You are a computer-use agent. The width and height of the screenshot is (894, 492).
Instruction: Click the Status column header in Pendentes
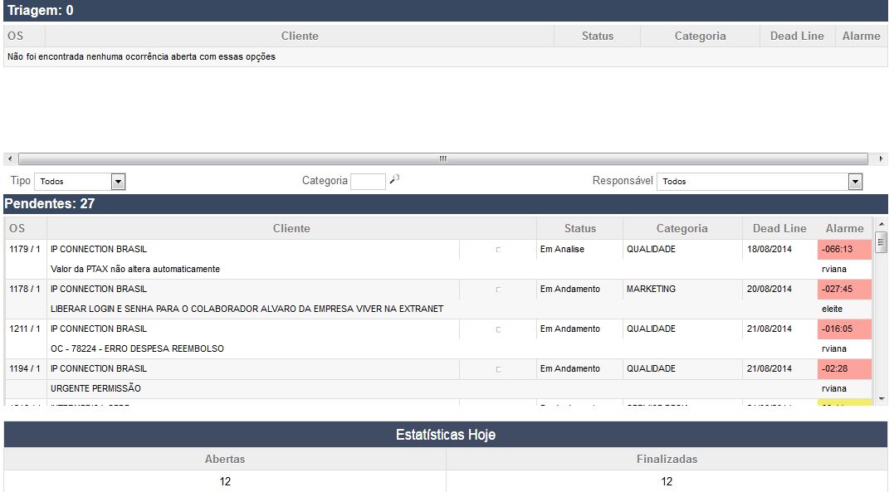579,228
